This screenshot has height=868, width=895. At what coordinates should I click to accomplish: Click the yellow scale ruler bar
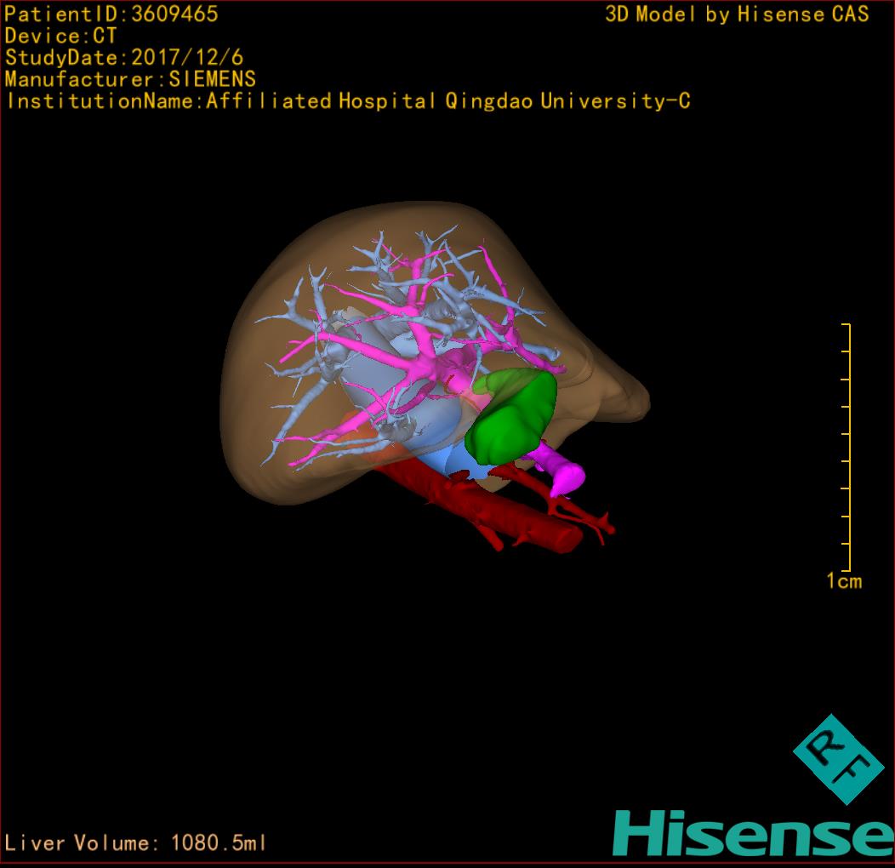pyautogui.click(x=847, y=447)
